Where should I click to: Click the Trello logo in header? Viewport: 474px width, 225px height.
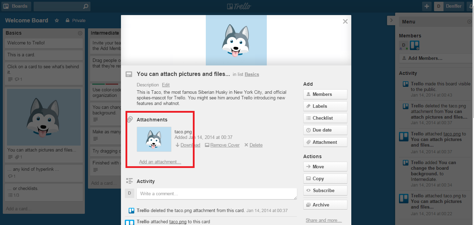(239, 6)
